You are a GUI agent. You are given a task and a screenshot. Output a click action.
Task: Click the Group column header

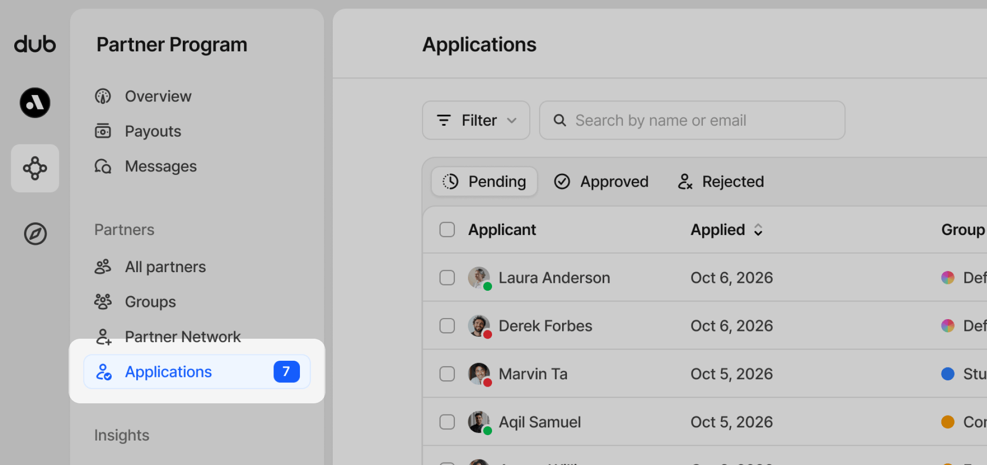(x=963, y=230)
